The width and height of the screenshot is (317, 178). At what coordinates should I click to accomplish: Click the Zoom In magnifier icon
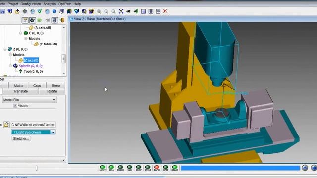(106, 11)
